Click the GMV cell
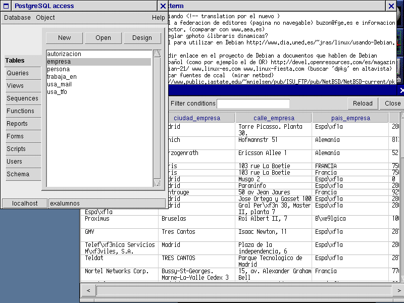The width and height of the screenshot is (404, 303). [x=120, y=235]
